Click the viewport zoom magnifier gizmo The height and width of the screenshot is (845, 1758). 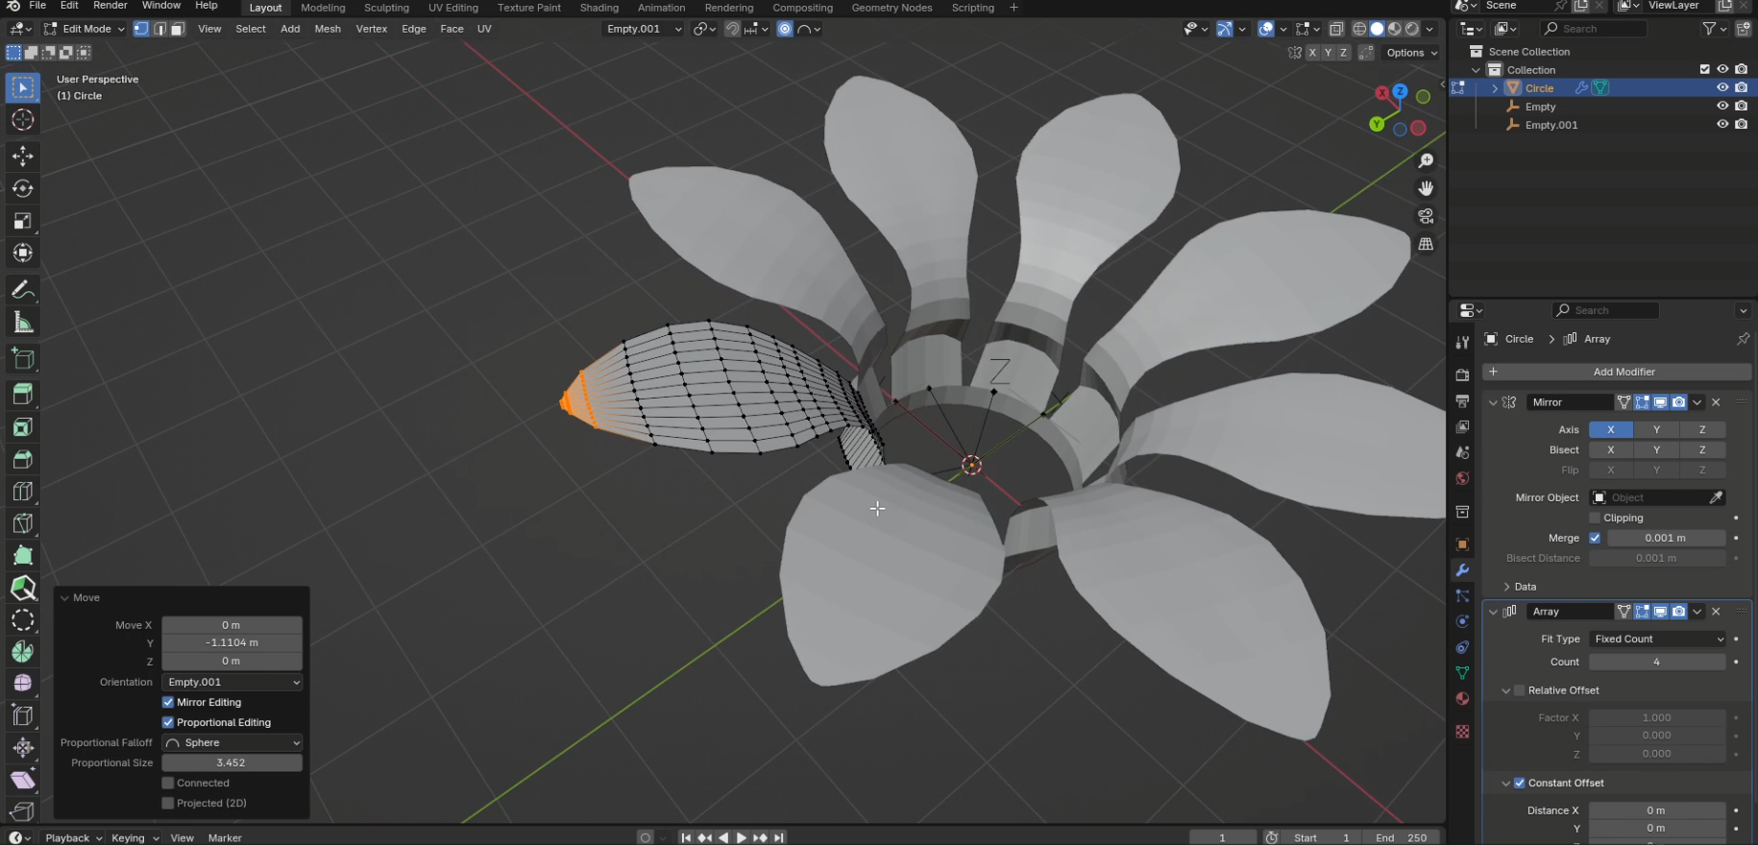pos(1426,160)
